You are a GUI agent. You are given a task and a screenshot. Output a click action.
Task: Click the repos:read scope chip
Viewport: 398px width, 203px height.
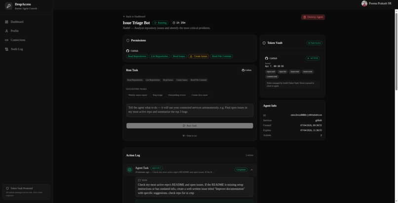[271, 72]
